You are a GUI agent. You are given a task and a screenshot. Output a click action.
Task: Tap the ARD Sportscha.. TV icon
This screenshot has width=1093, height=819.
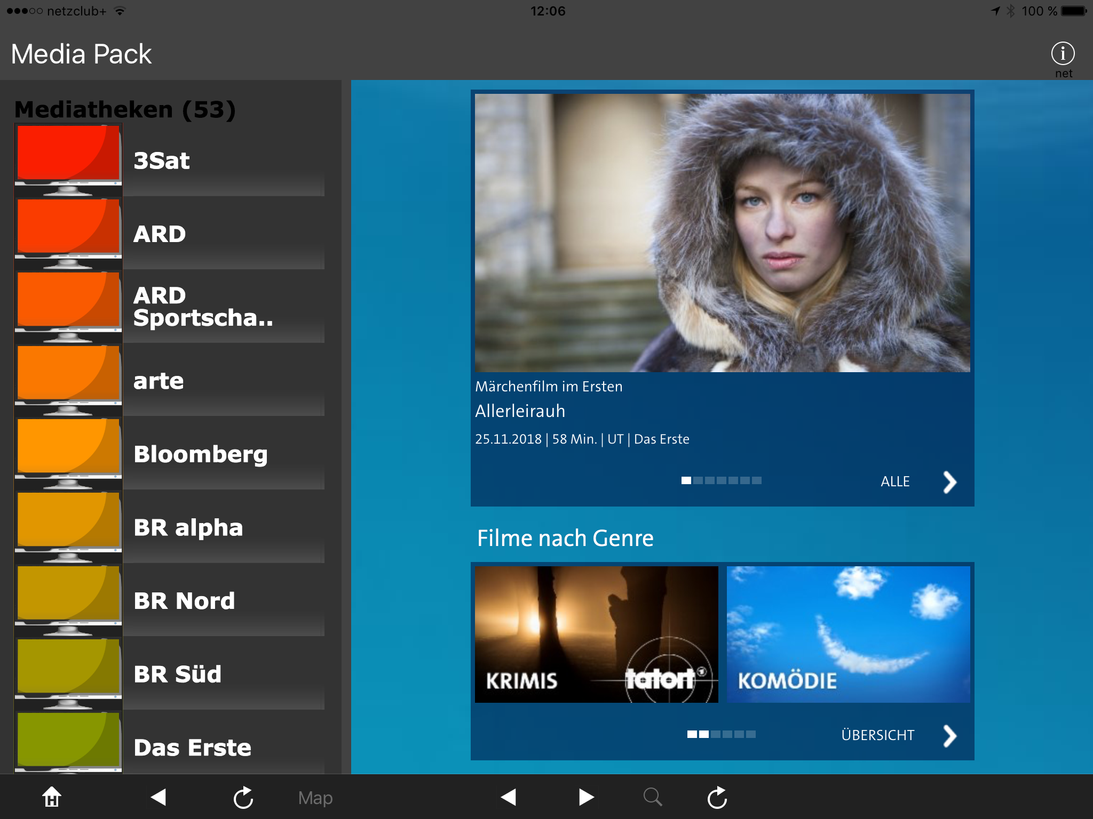pos(69,306)
